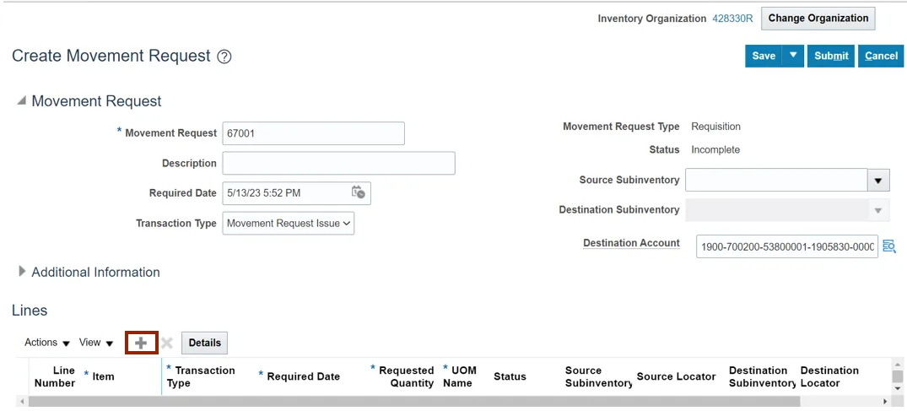Open the Save button dropdown arrow

tap(793, 56)
